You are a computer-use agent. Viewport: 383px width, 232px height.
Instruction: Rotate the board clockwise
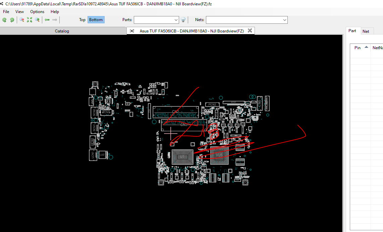point(12,20)
